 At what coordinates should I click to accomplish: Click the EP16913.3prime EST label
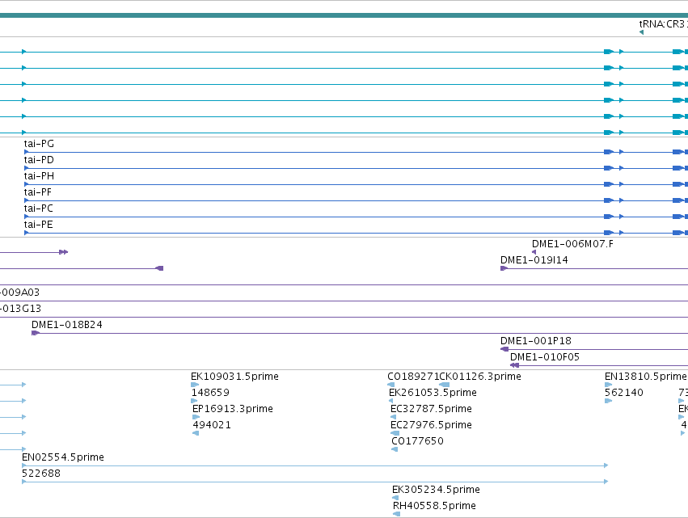(x=233, y=409)
